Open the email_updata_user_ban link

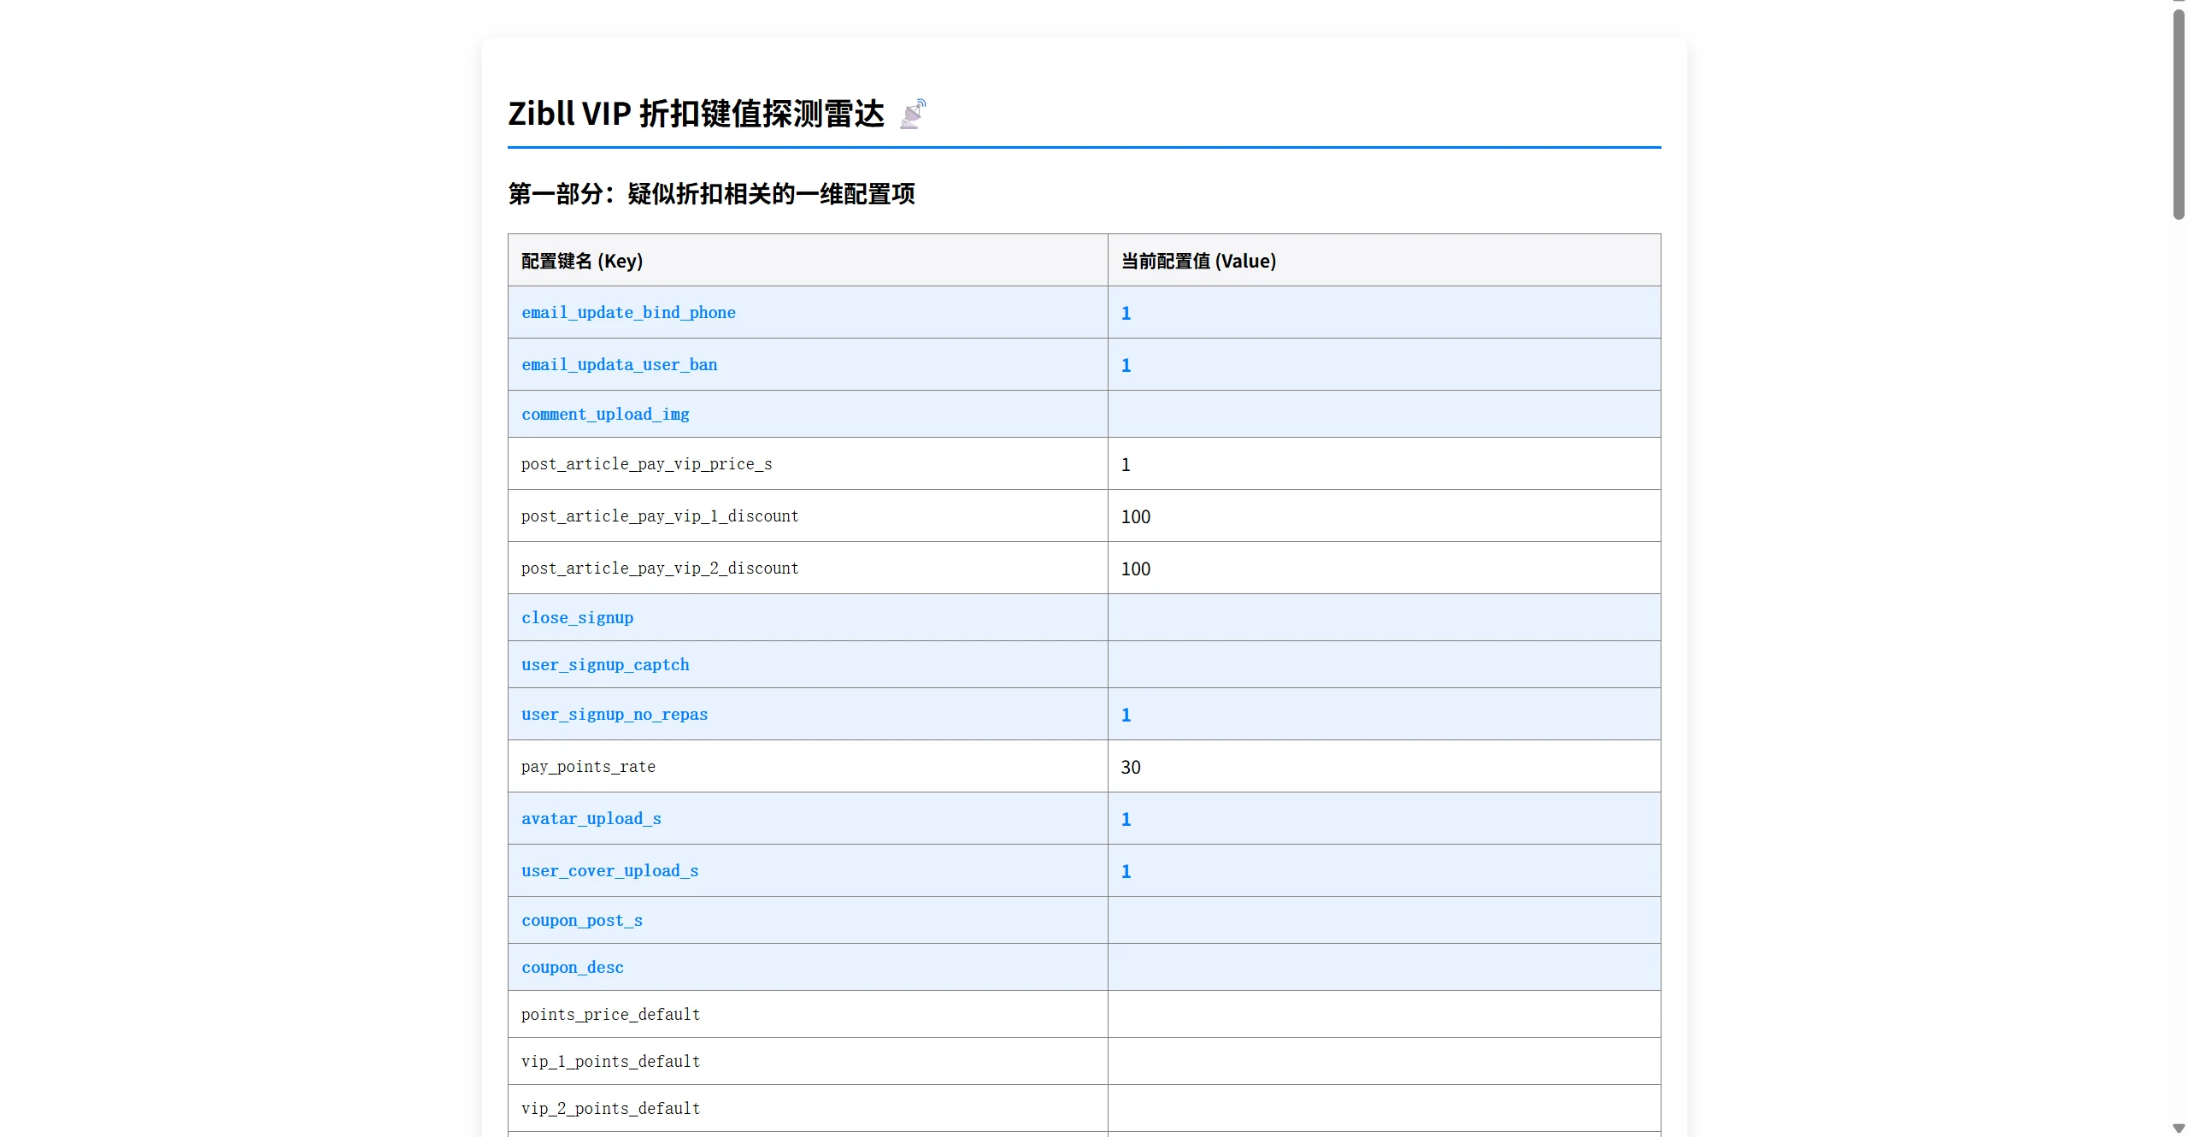click(x=618, y=364)
